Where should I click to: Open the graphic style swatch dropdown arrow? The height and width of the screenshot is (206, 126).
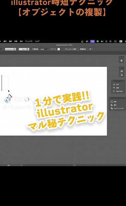click(x=61, y=49)
